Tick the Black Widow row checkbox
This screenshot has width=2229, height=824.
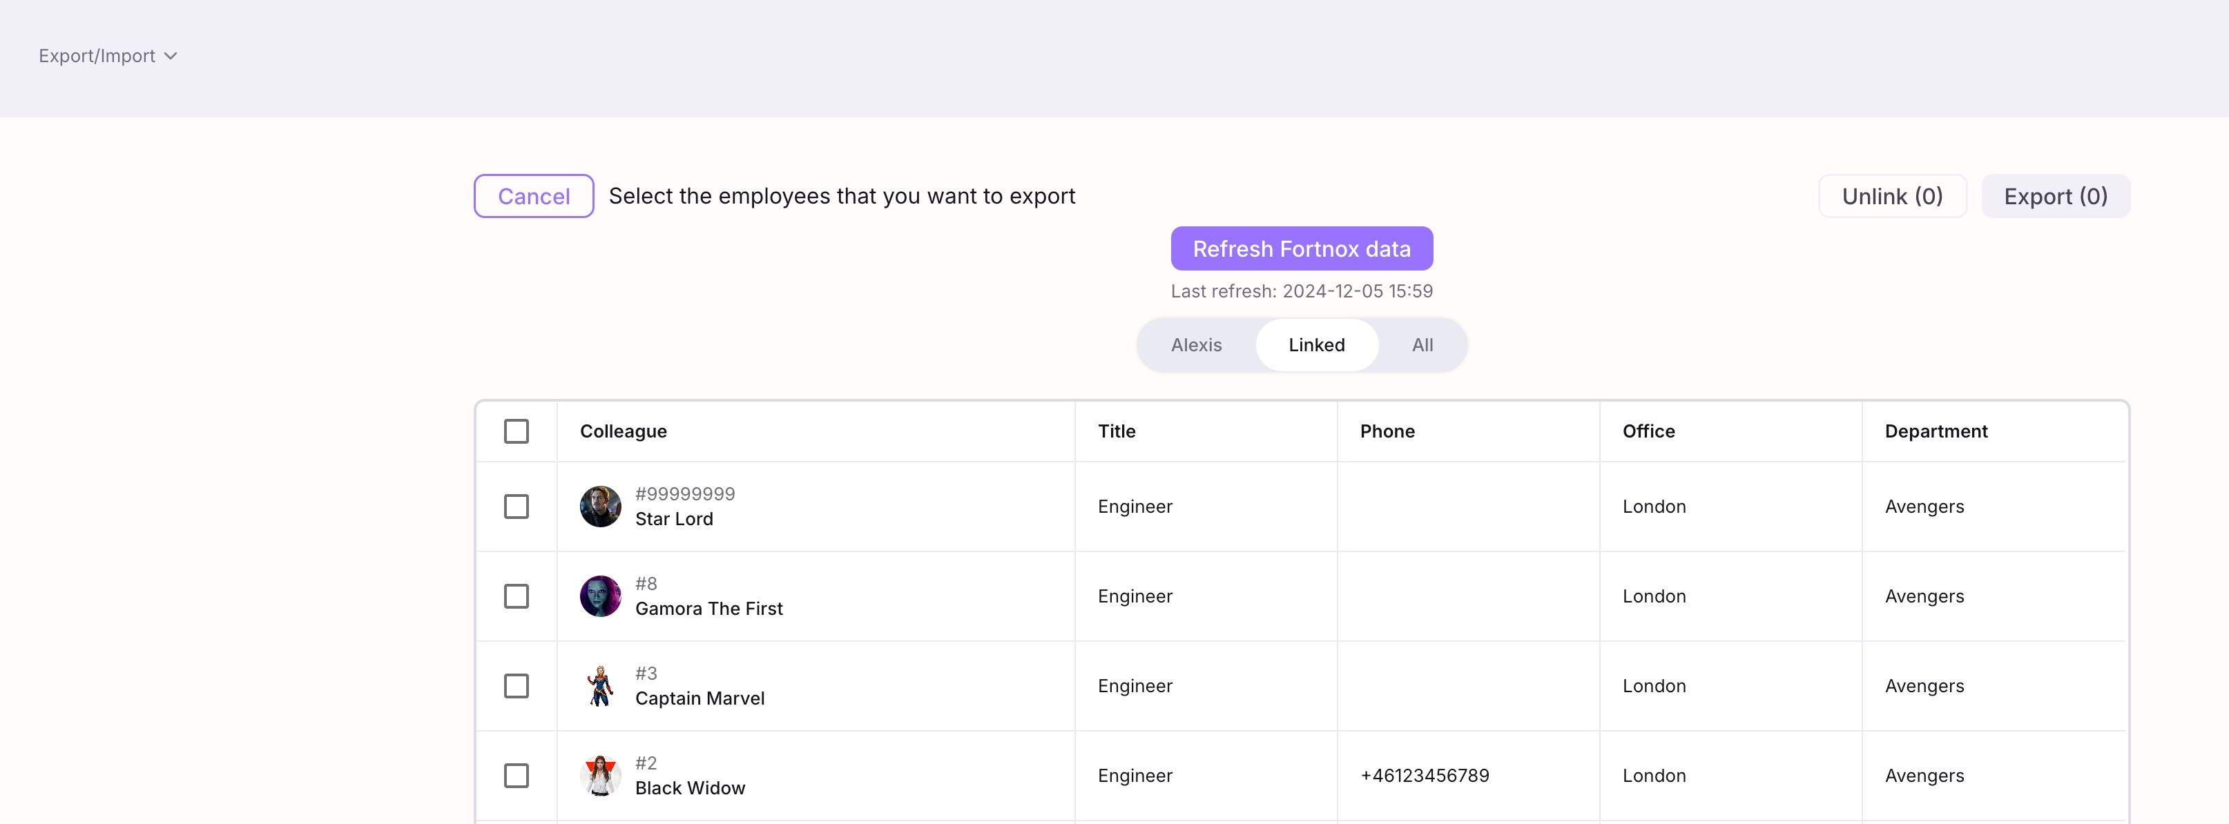pyautogui.click(x=516, y=776)
